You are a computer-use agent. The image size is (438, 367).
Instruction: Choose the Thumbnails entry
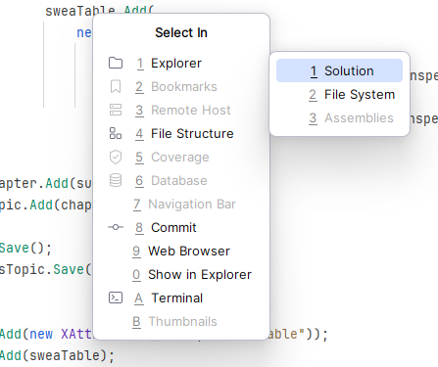click(181, 321)
